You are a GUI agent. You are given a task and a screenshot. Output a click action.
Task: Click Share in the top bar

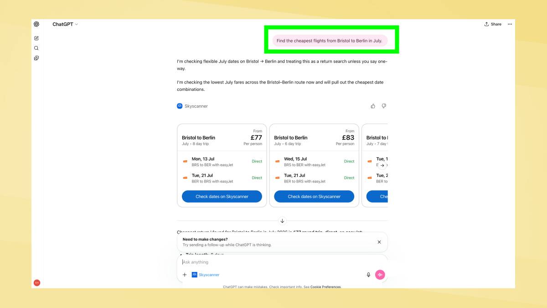click(493, 24)
